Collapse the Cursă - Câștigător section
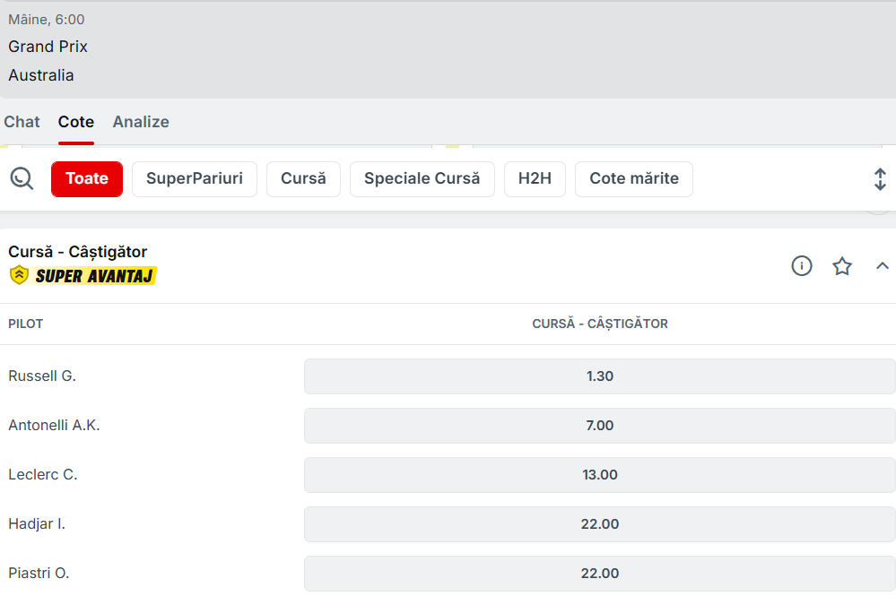The width and height of the screenshot is (896, 596). 883,266
